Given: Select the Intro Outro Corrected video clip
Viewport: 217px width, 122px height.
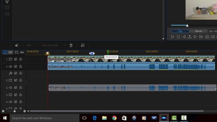Looking at the screenshot, I should click(x=131, y=59).
